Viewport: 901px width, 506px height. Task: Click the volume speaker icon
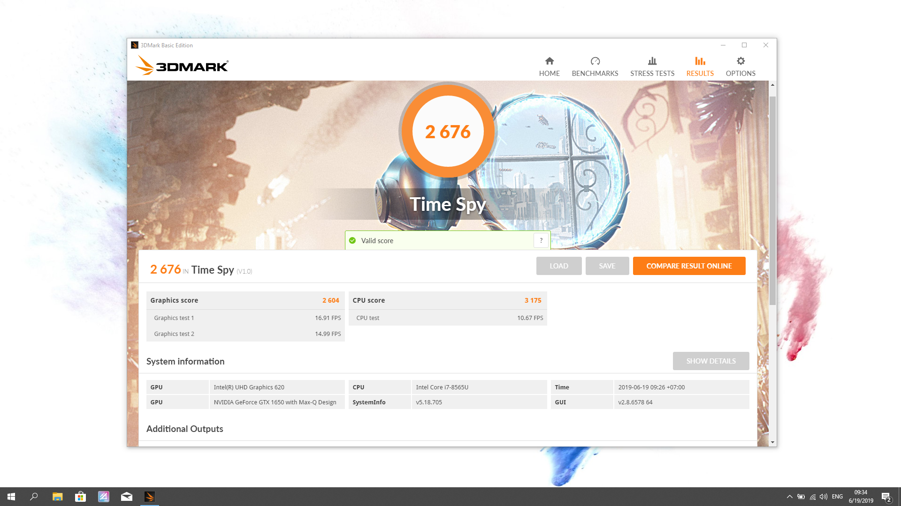pos(824,497)
